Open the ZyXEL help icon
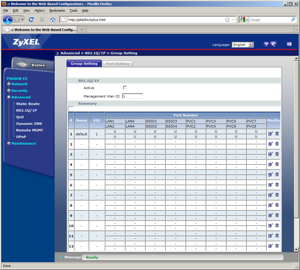300x270 pixels. (266, 45)
